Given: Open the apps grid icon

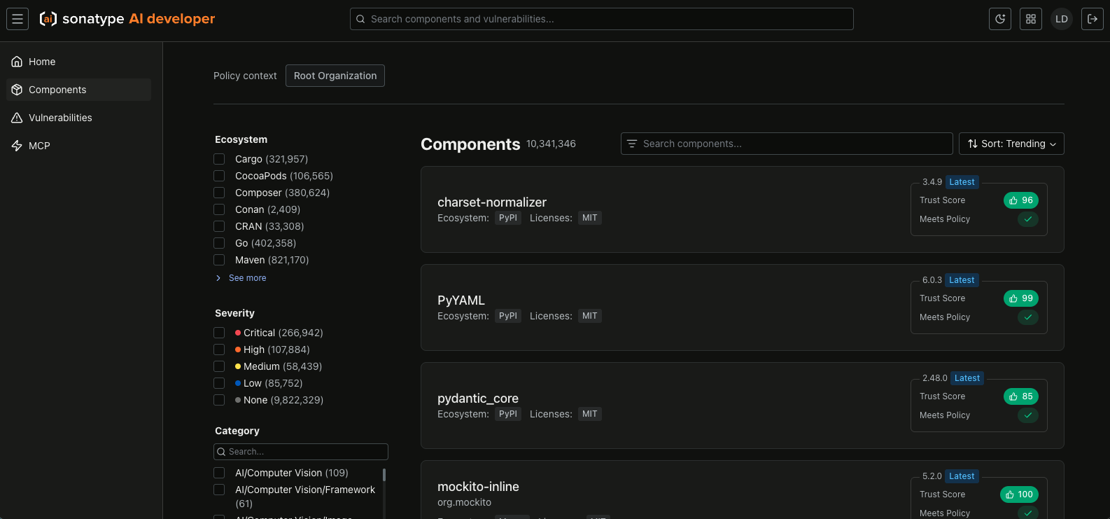Looking at the screenshot, I should [x=1031, y=19].
